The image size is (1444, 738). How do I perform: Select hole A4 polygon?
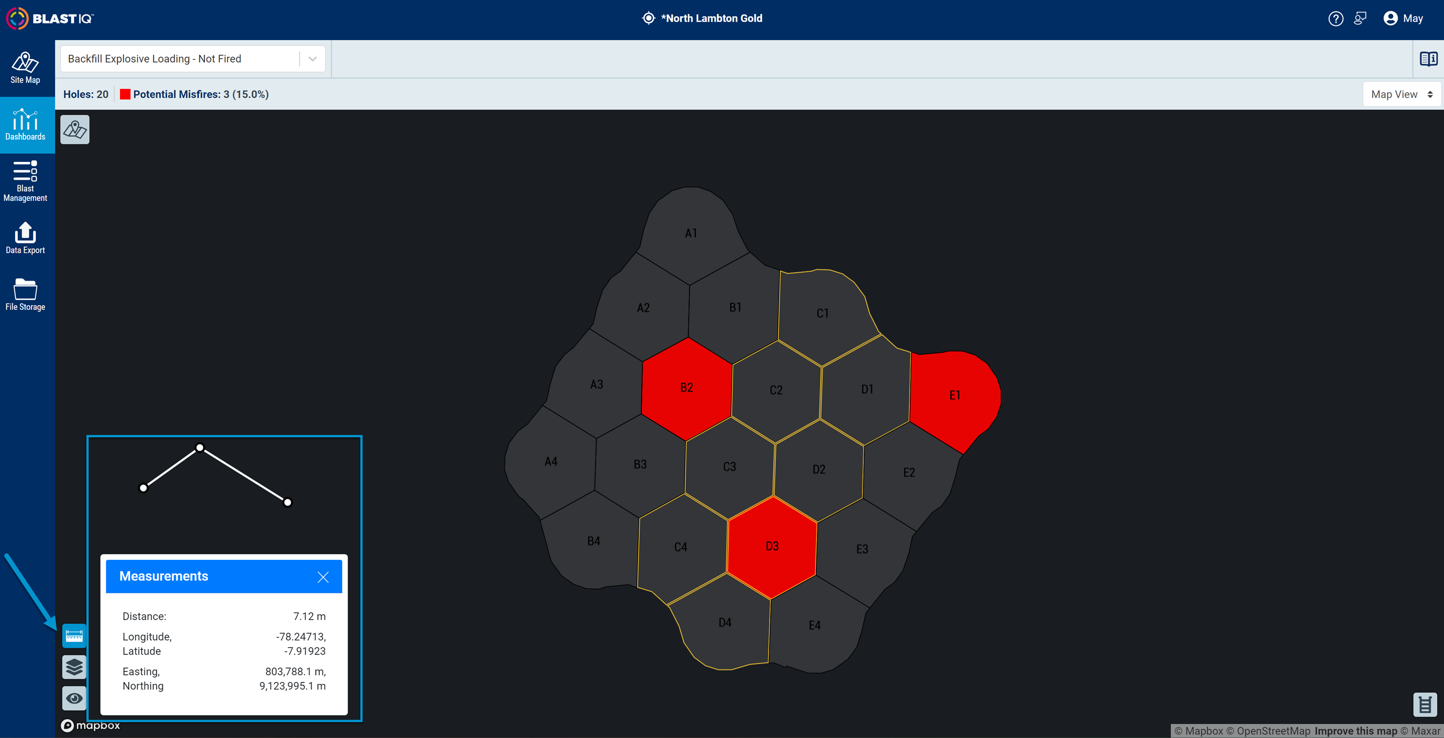551,462
